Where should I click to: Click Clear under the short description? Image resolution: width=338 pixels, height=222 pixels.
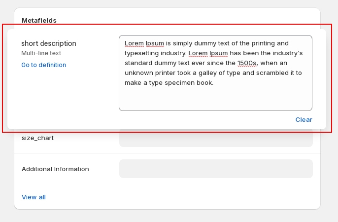304,120
